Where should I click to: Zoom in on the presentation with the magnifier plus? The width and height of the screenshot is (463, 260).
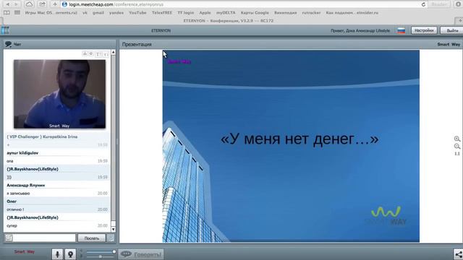tap(457, 139)
